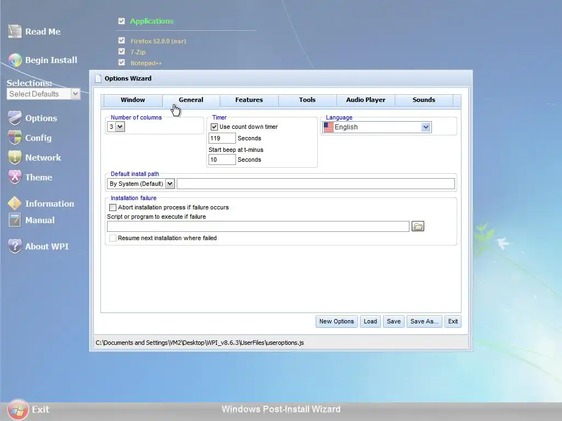
Task: Open the By System (Default) install path dropdown
Action: pos(140,184)
